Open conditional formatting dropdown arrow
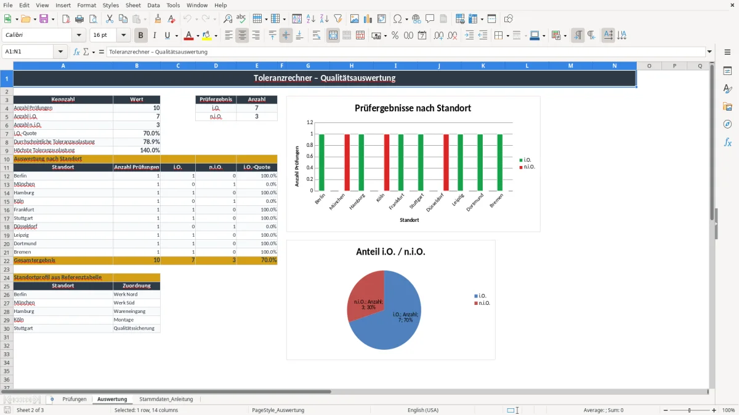 point(565,36)
